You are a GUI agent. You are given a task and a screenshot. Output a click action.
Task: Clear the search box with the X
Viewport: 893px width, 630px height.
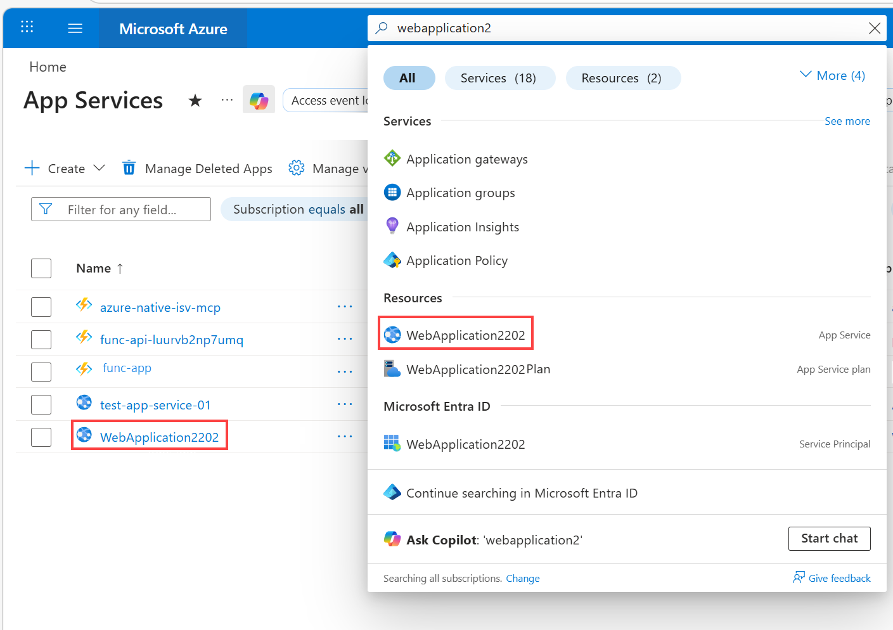pyautogui.click(x=875, y=28)
